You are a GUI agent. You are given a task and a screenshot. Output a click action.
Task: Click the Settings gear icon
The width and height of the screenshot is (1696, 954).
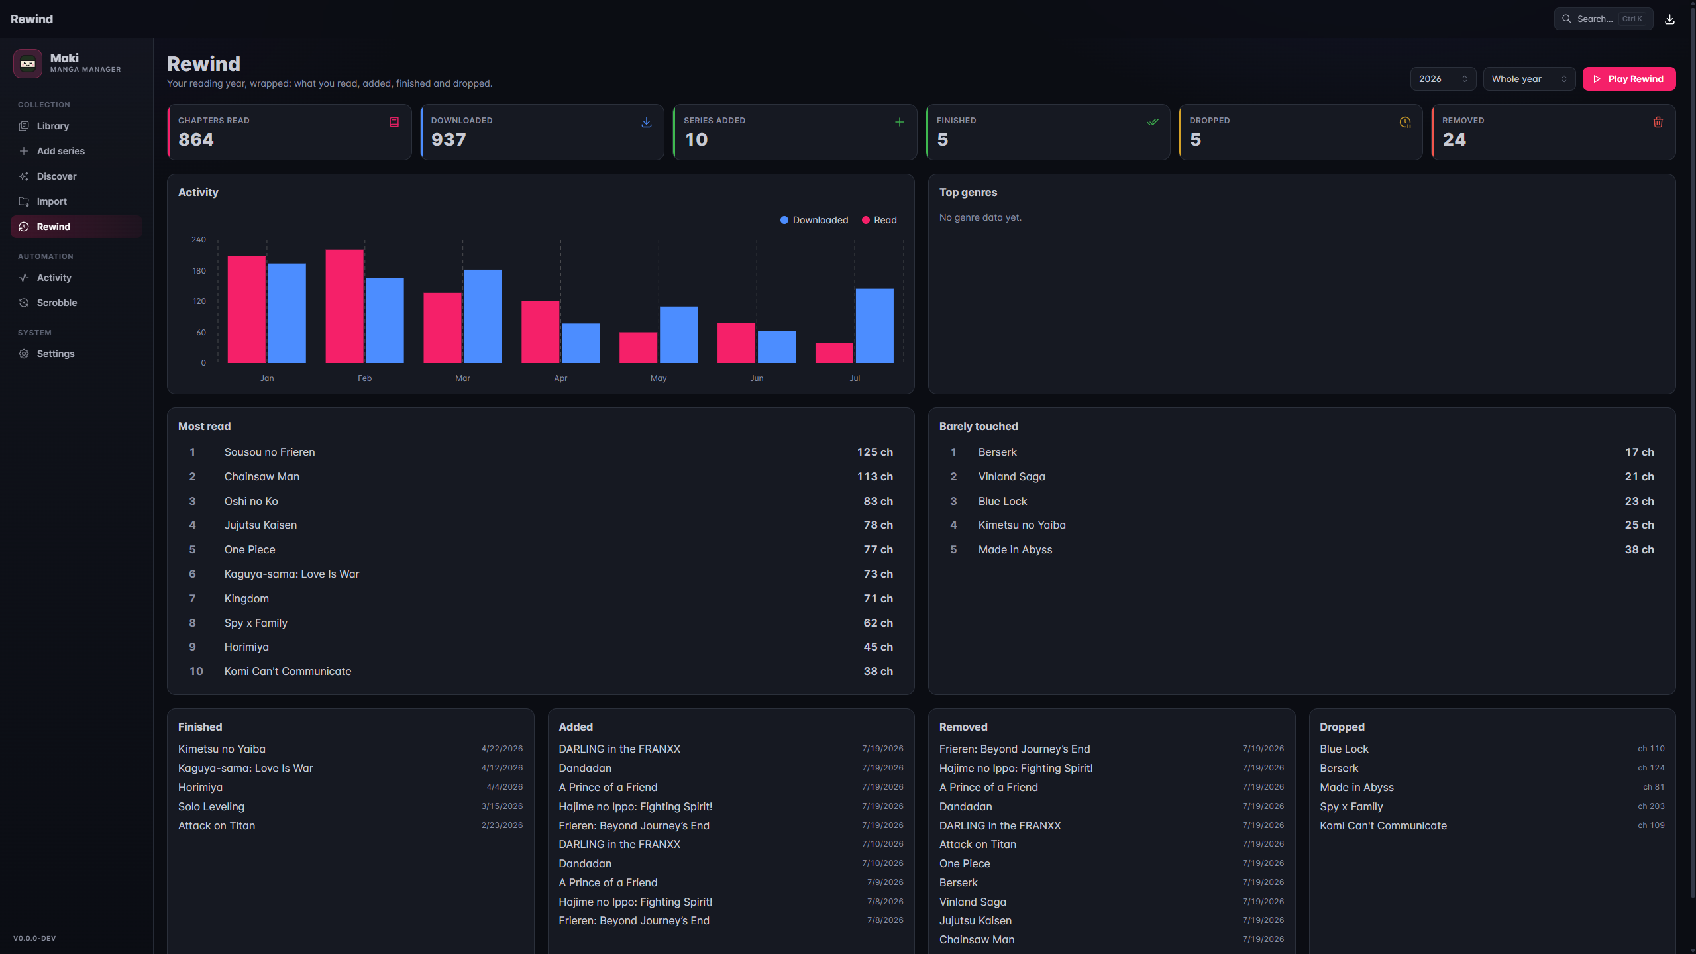pos(24,354)
